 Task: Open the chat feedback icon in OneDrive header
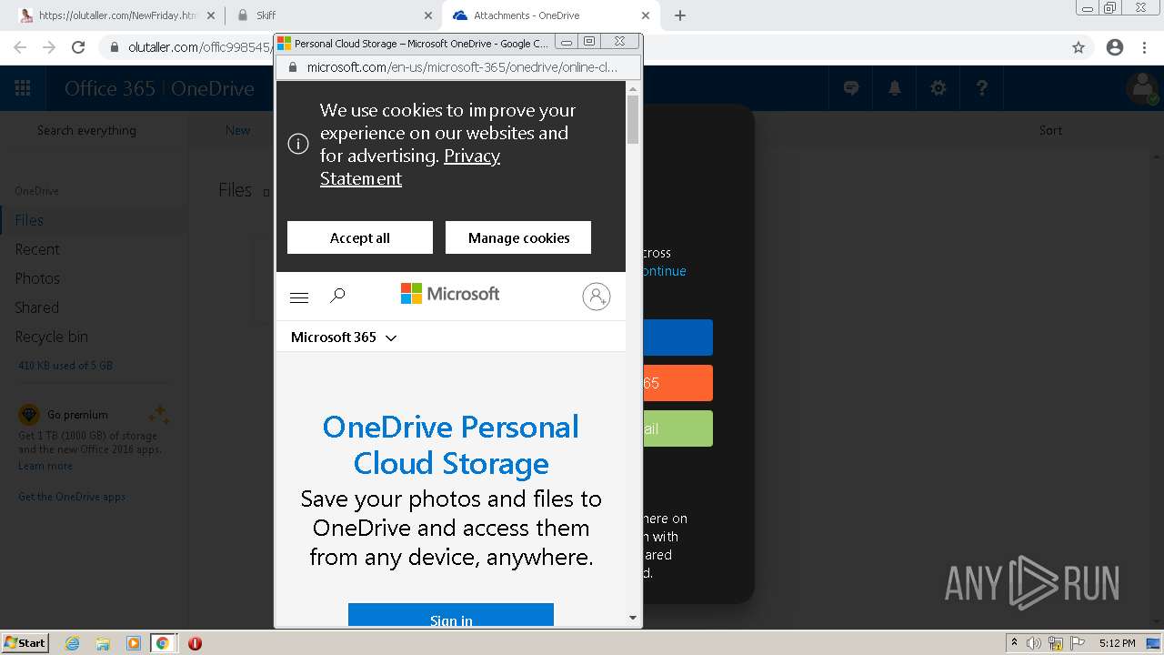pos(851,88)
